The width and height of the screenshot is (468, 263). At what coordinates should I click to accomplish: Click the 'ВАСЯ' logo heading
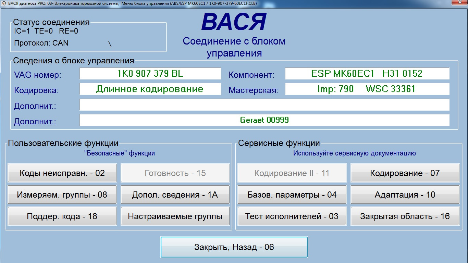(234, 22)
